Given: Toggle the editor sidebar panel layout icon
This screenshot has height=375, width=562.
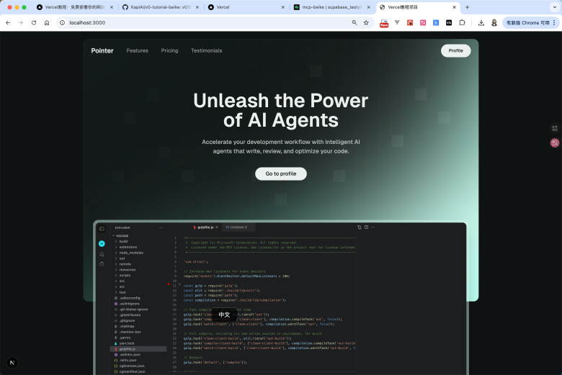Looking at the screenshot, I should [102, 228].
